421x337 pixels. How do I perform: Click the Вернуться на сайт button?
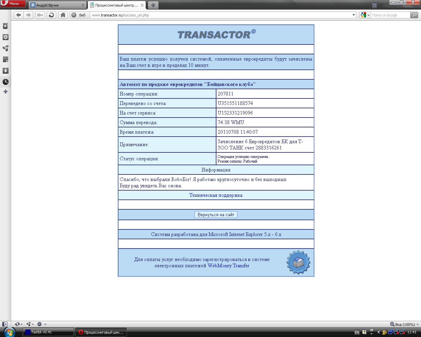point(216,215)
